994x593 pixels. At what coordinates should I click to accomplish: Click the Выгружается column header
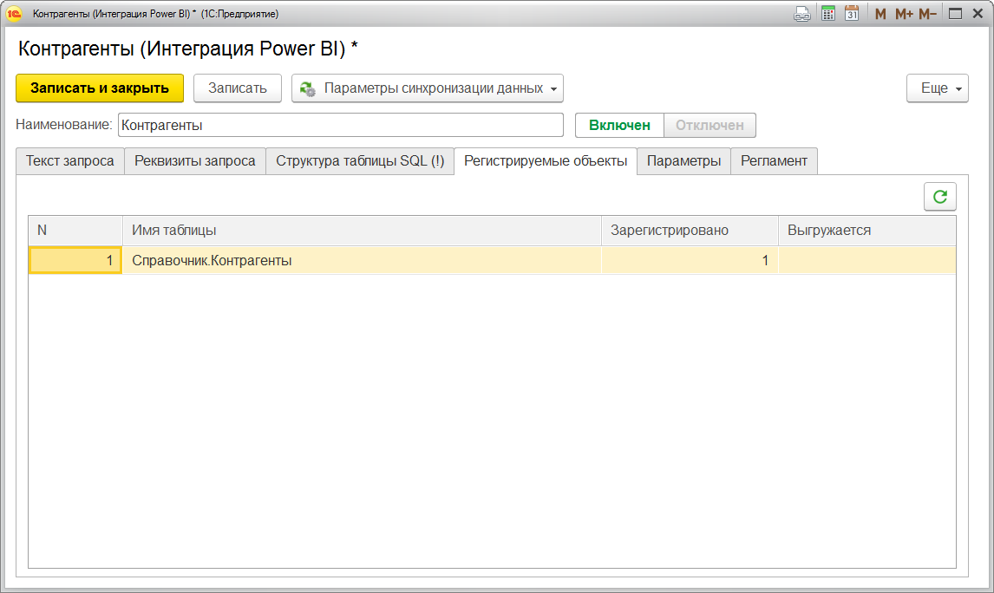coord(866,231)
